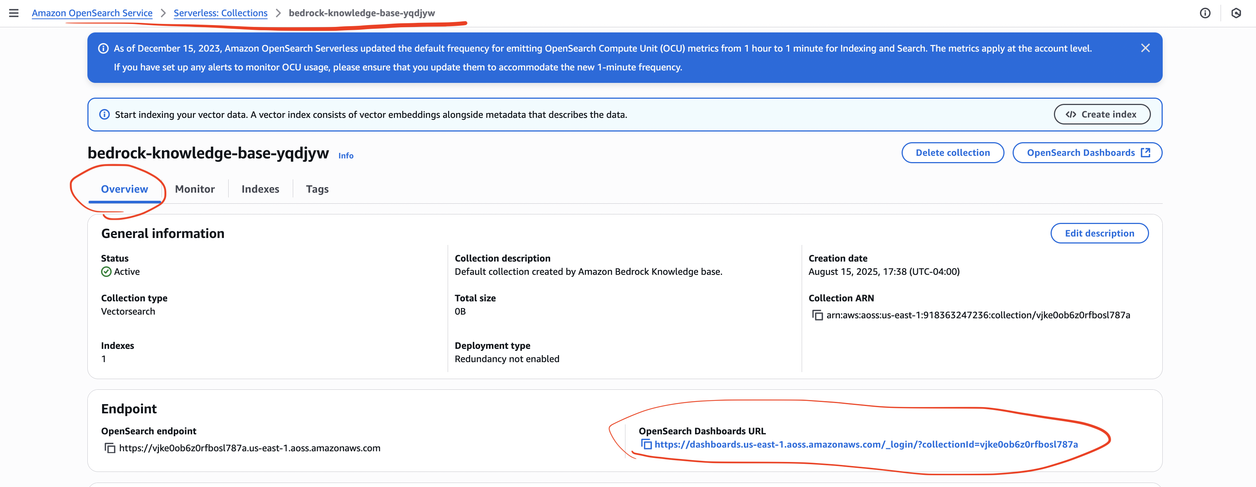Click the creation date value August 15, 2025
The image size is (1256, 487).
pos(884,272)
